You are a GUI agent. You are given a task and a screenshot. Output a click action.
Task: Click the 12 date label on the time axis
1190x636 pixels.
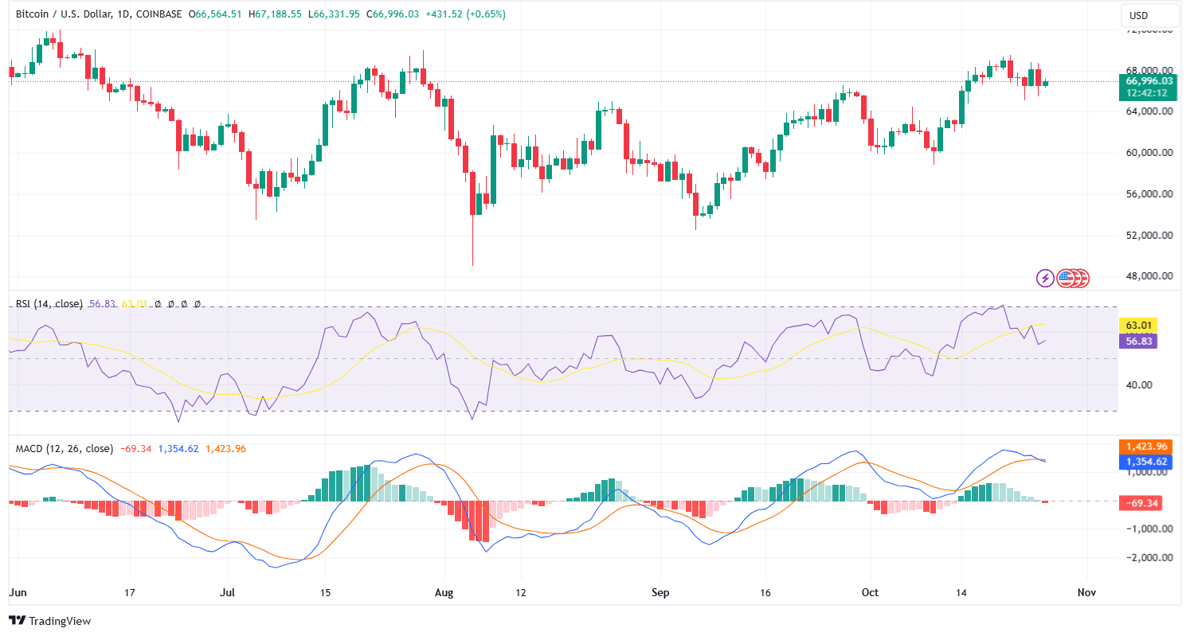(519, 593)
